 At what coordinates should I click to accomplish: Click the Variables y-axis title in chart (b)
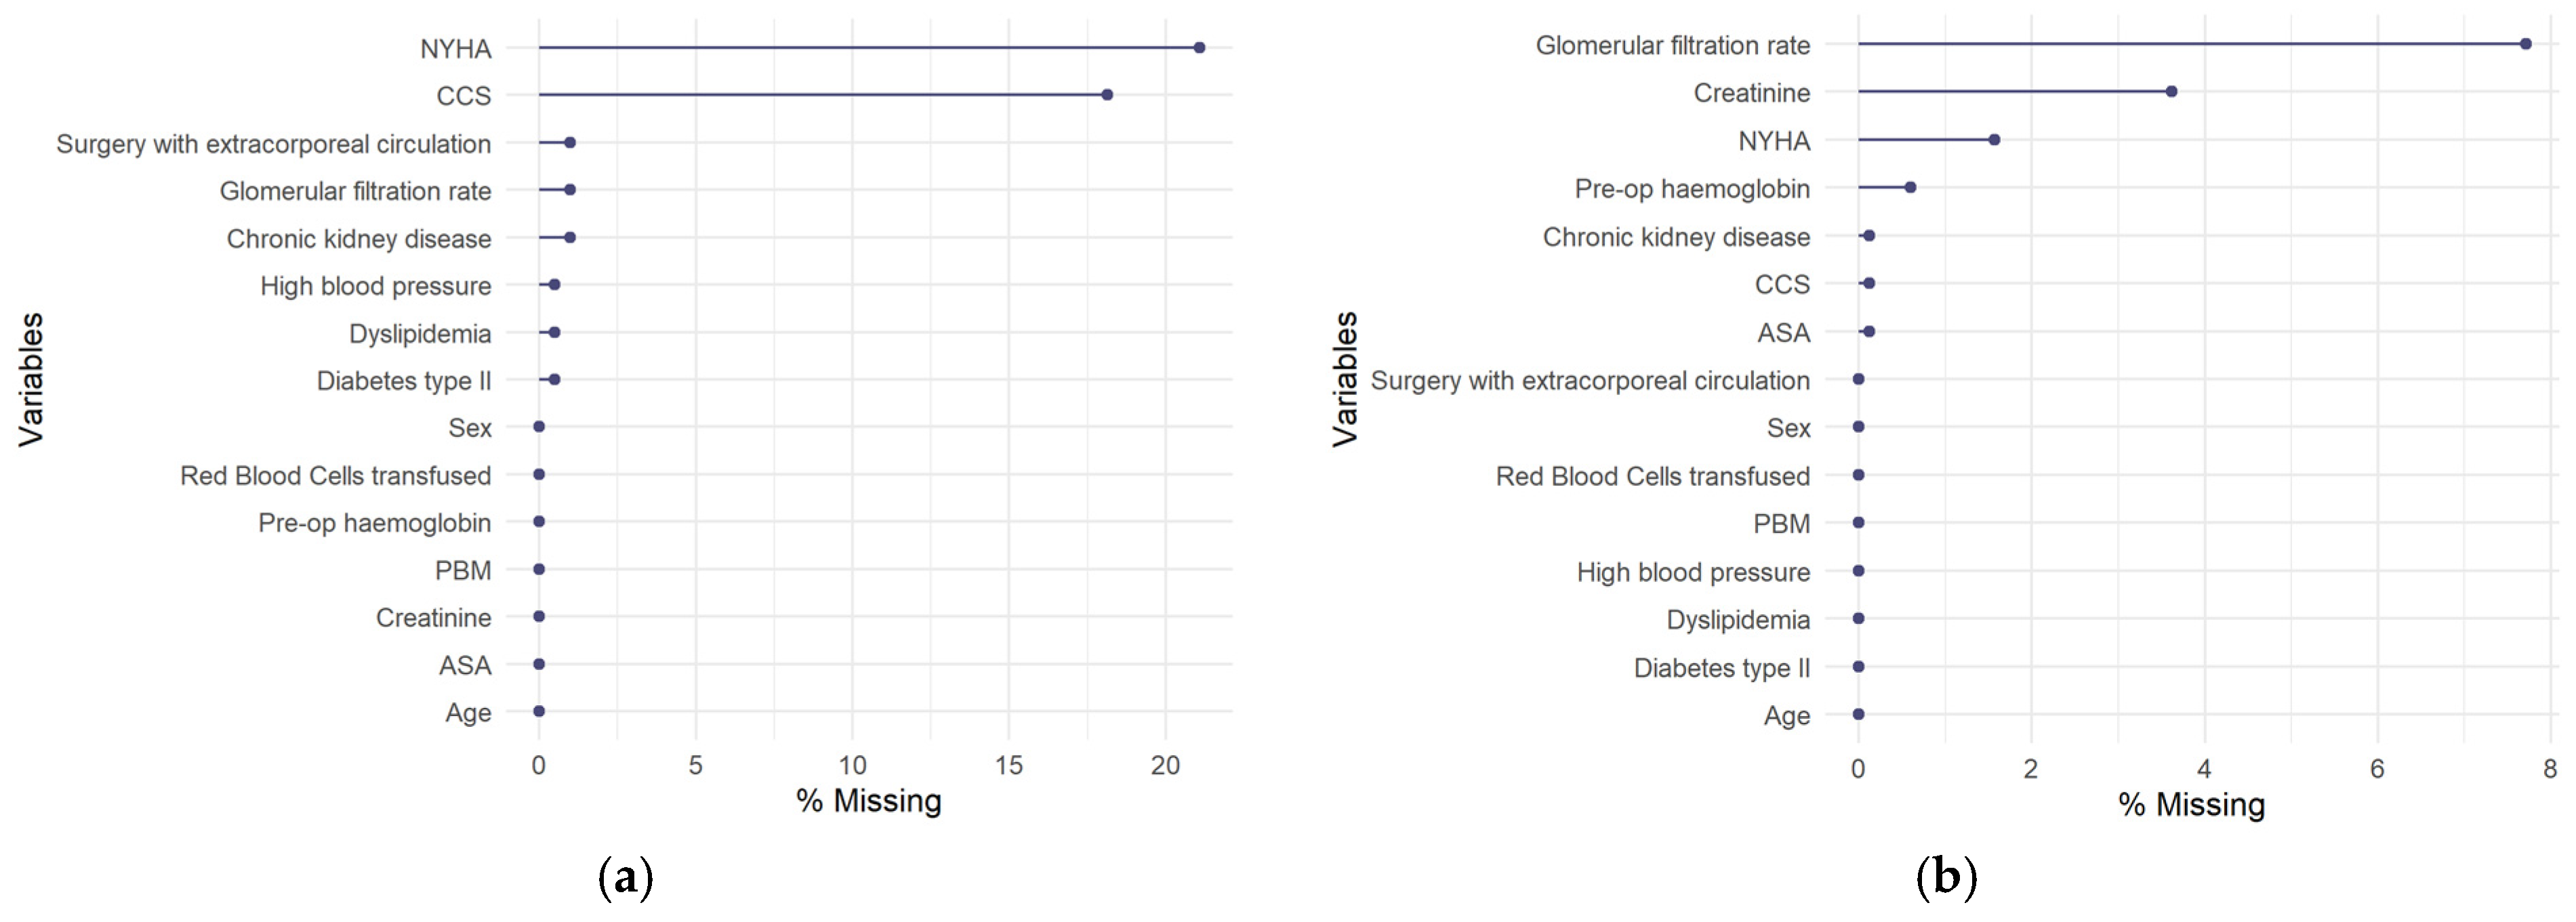pos(1345,379)
